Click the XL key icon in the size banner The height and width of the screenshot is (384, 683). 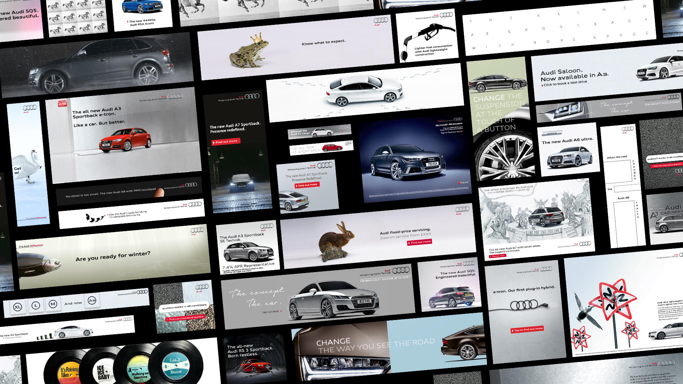coord(17,307)
